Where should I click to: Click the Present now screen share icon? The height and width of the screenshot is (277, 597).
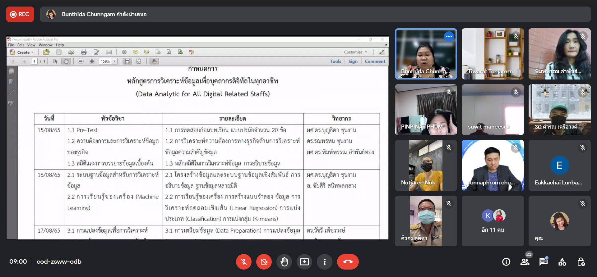click(304, 262)
